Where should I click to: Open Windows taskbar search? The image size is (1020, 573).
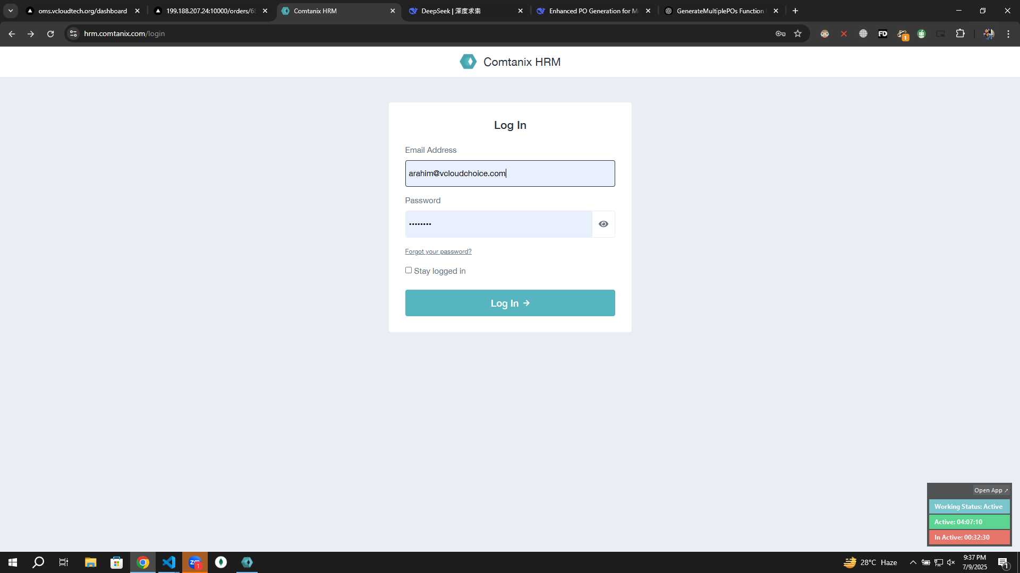pyautogui.click(x=38, y=562)
